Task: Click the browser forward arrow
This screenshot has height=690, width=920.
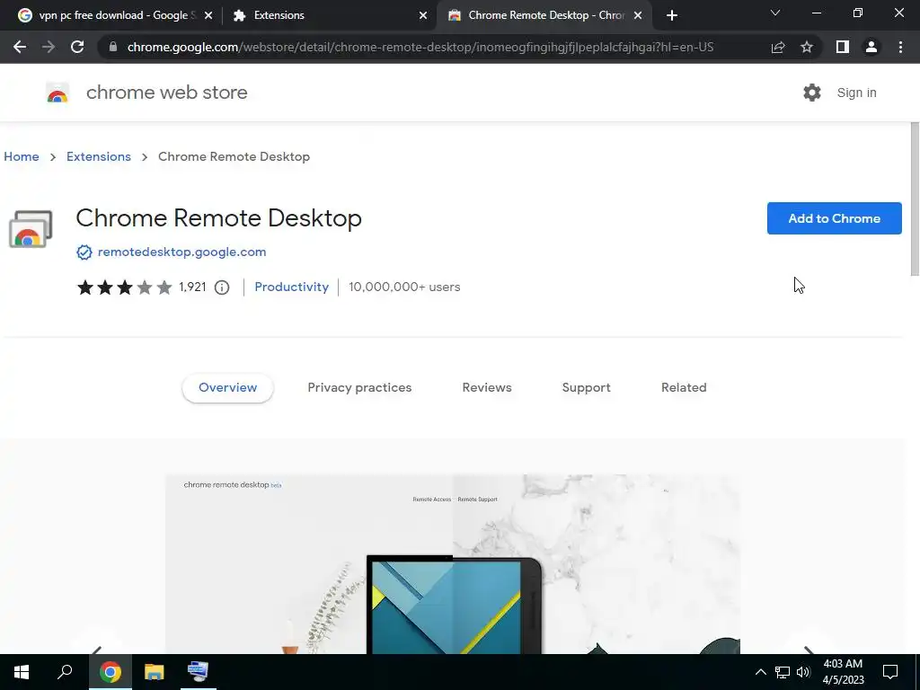Action: [49, 47]
